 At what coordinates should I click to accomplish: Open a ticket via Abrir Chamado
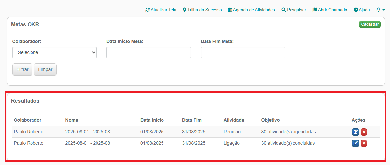330,10
